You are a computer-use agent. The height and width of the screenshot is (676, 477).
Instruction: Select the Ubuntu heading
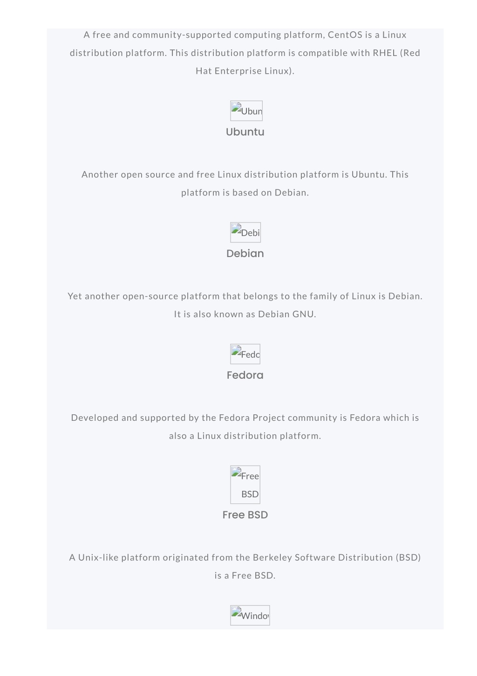(245, 132)
